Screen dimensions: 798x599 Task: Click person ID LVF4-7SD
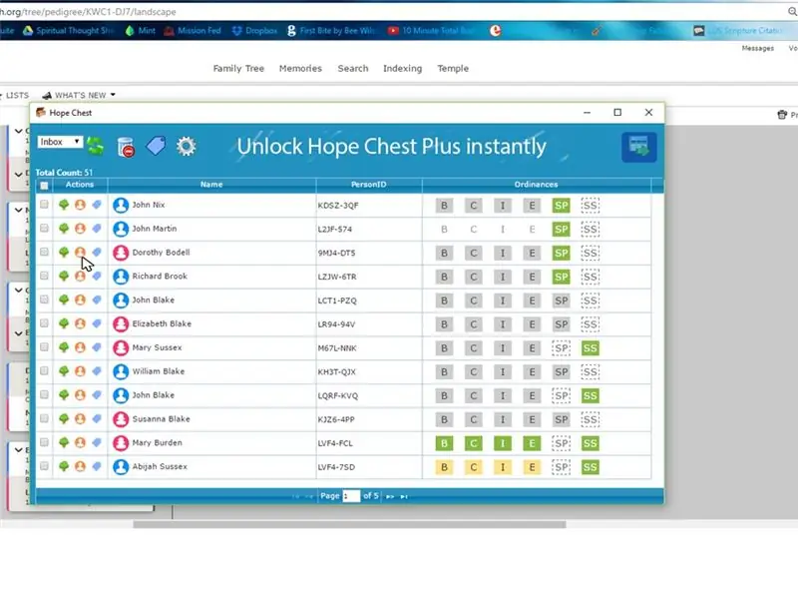pos(336,467)
